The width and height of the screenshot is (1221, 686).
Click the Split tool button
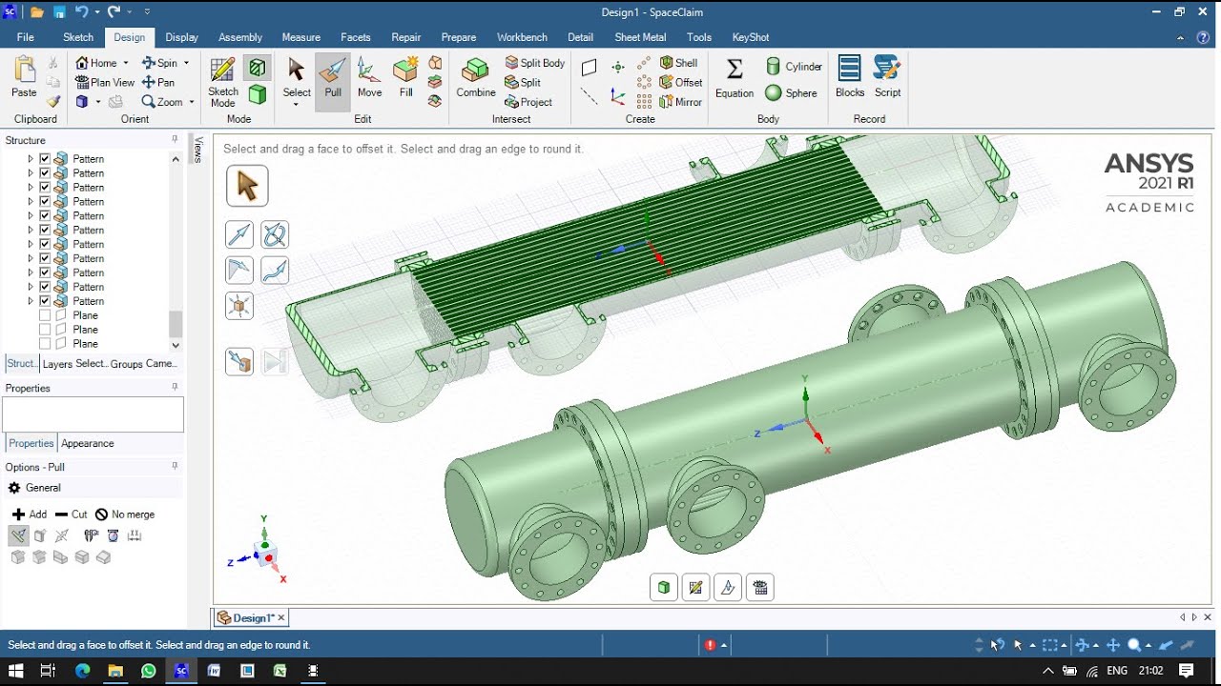pyautogui.click(x=523, y=82)
